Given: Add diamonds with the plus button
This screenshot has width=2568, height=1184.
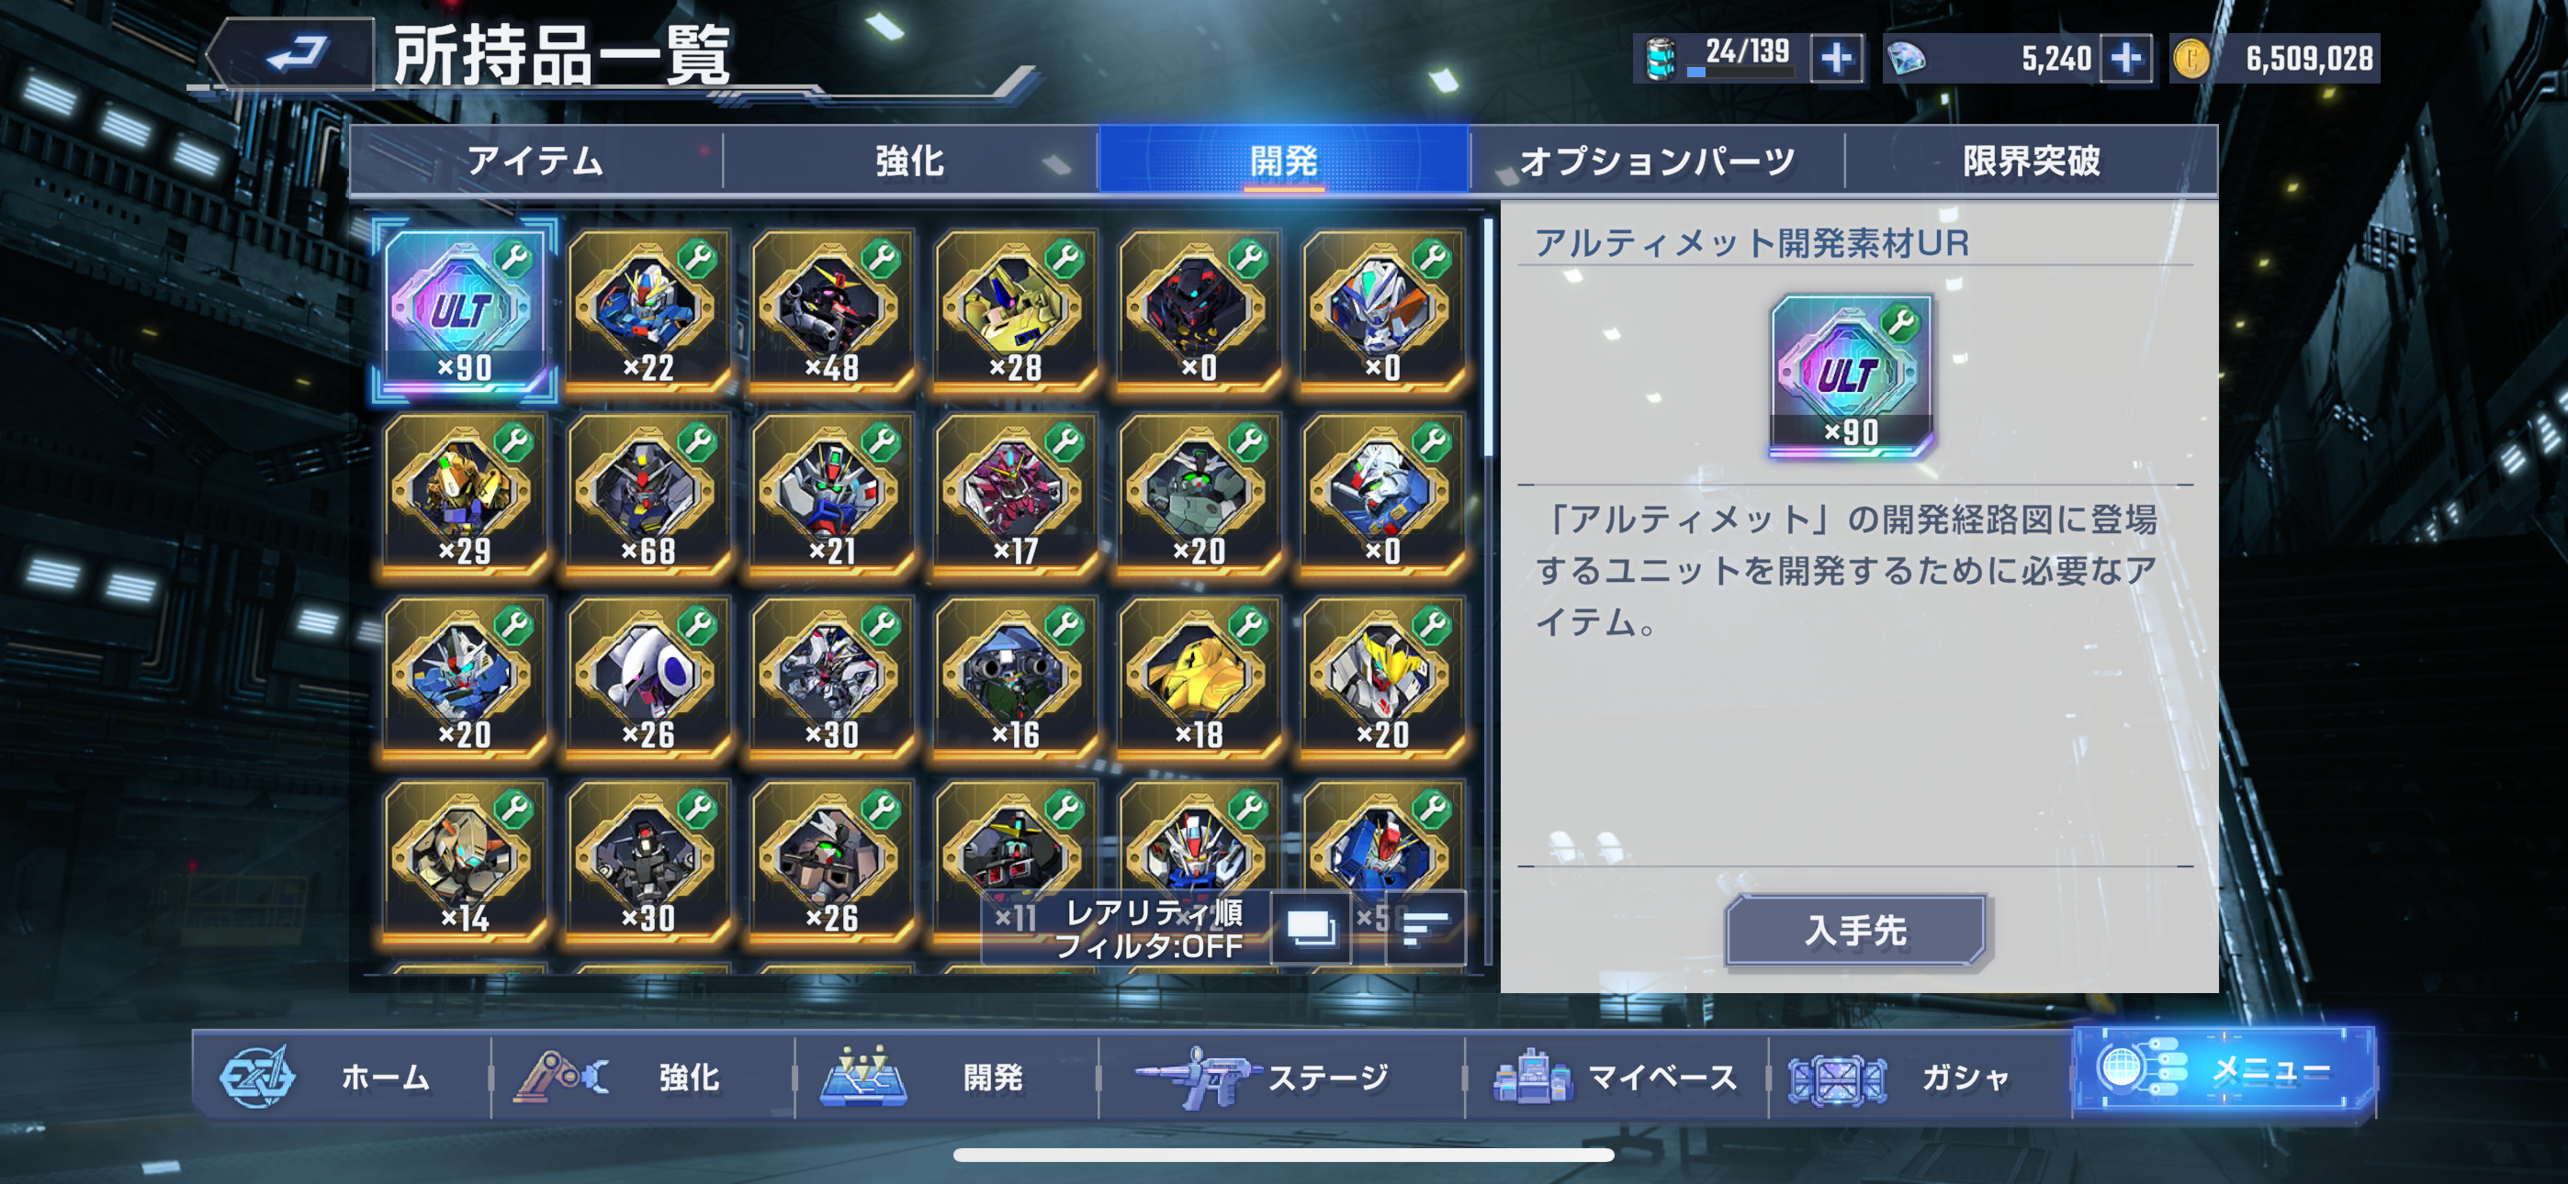Looking at the screenshot, I should 2124,58.
